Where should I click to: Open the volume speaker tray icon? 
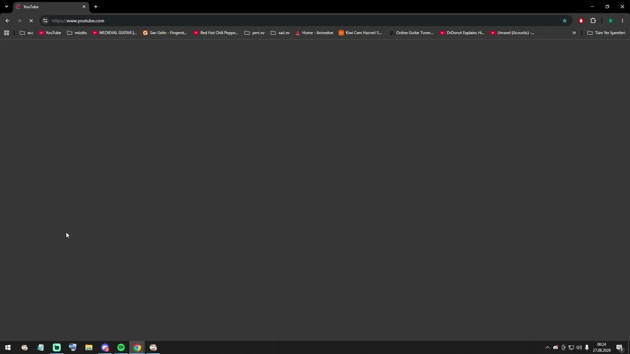click(x=579, y=348)
